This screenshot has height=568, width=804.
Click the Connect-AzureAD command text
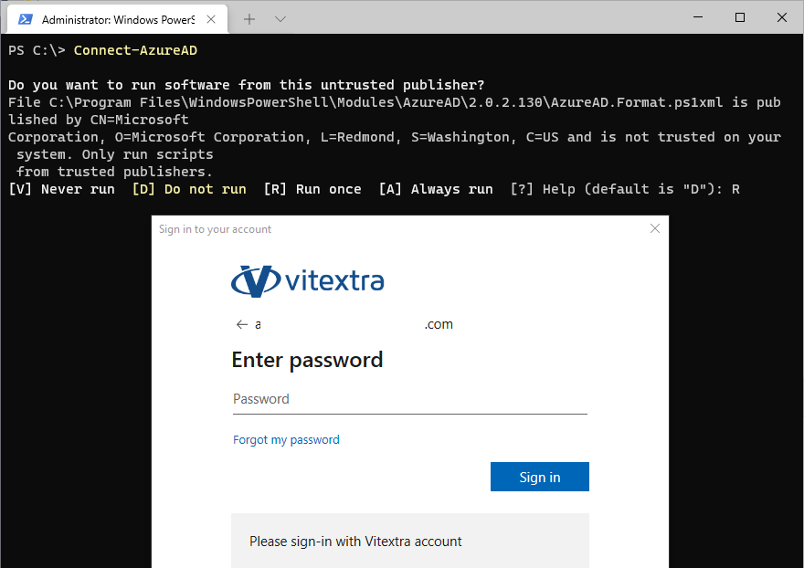(x=135, y=50)
